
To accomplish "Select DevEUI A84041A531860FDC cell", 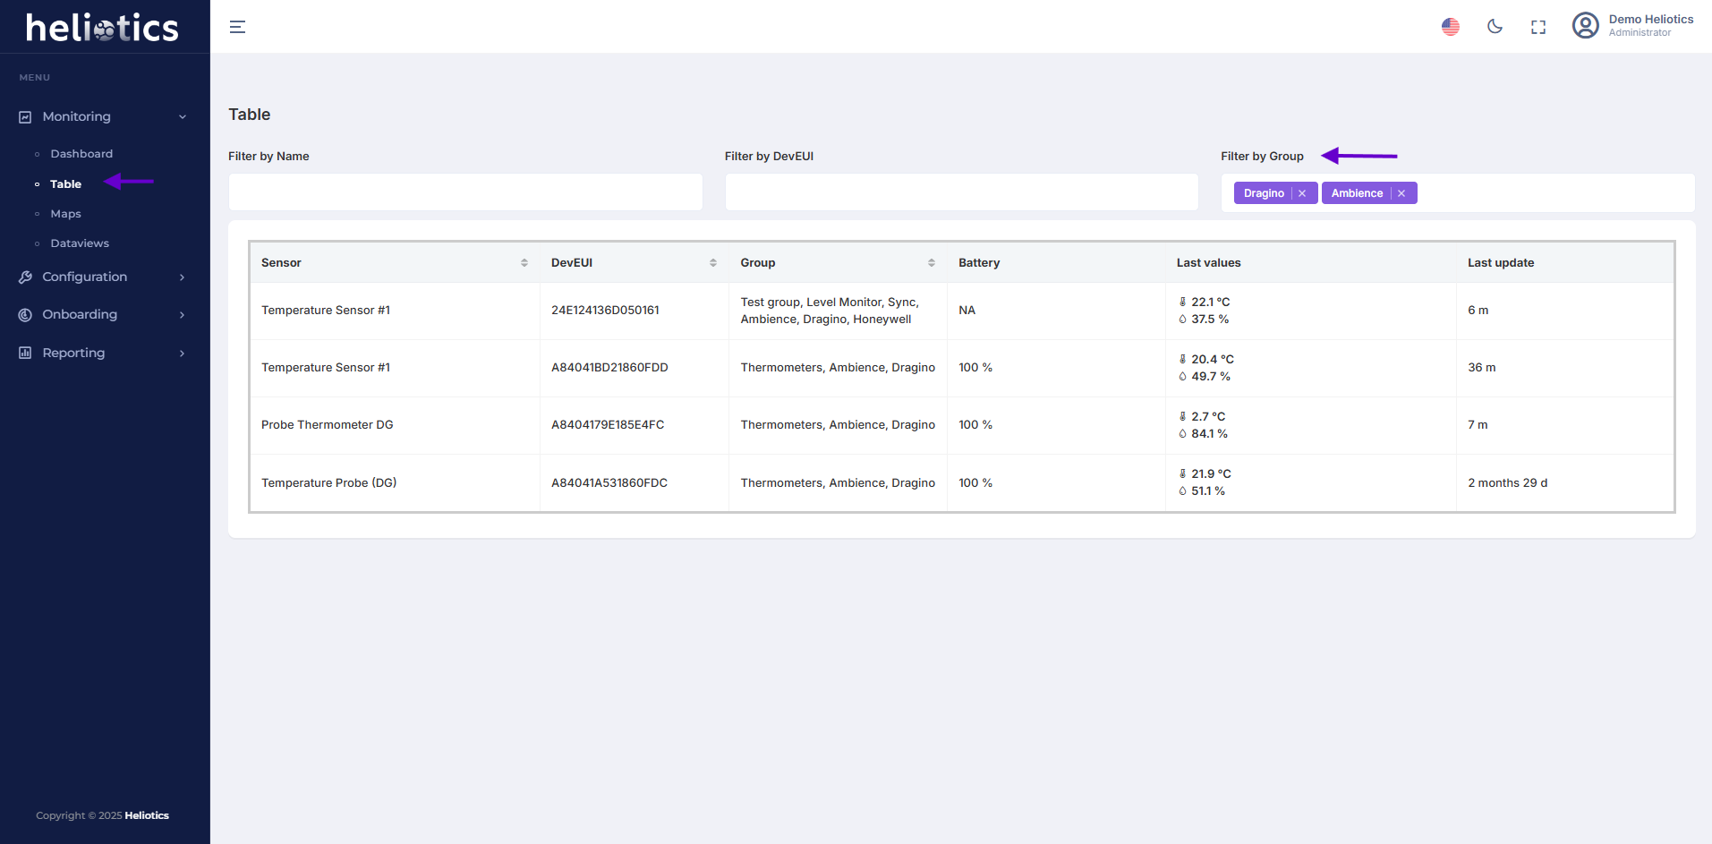I will coord(609,483).
